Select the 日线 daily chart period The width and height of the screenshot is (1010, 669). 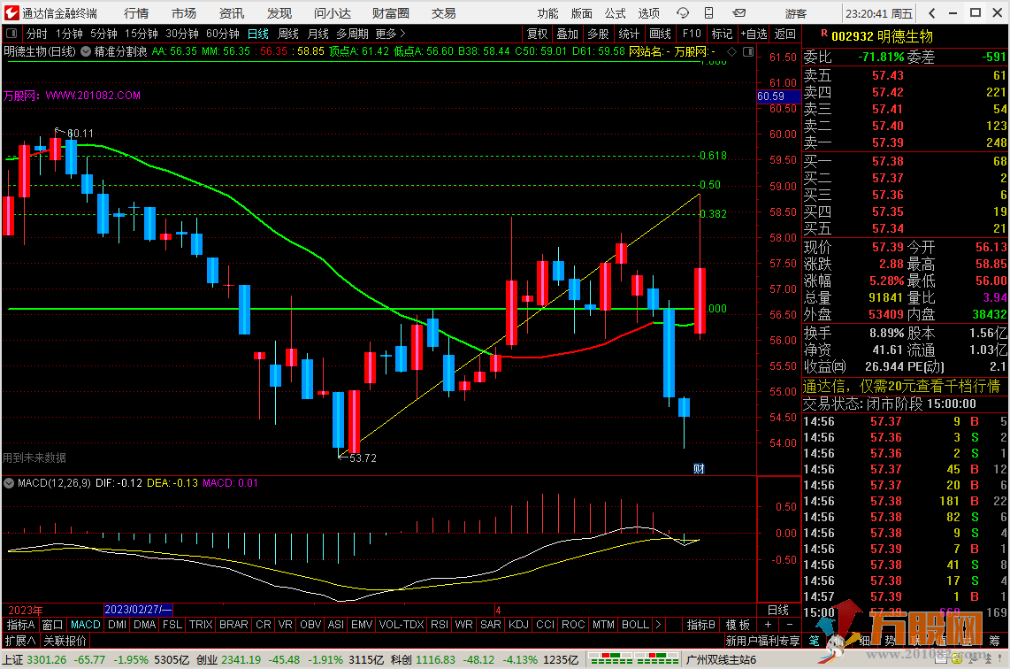point(258,34)
